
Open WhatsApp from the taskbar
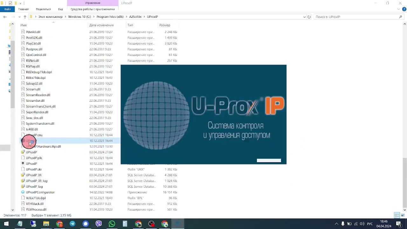click(112, 224)
